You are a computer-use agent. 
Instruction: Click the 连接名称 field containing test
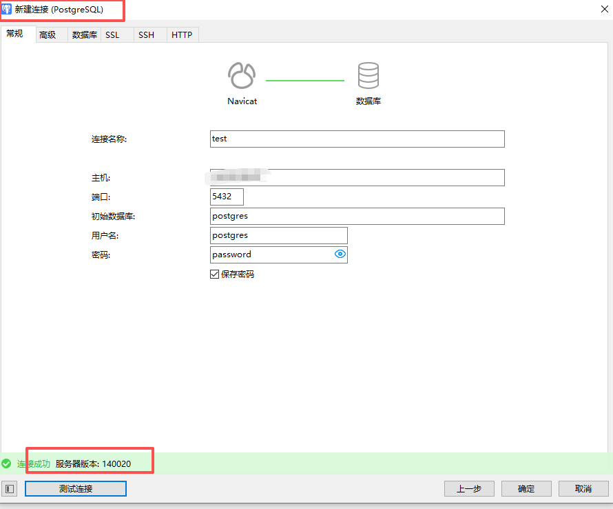pos(357,139)
